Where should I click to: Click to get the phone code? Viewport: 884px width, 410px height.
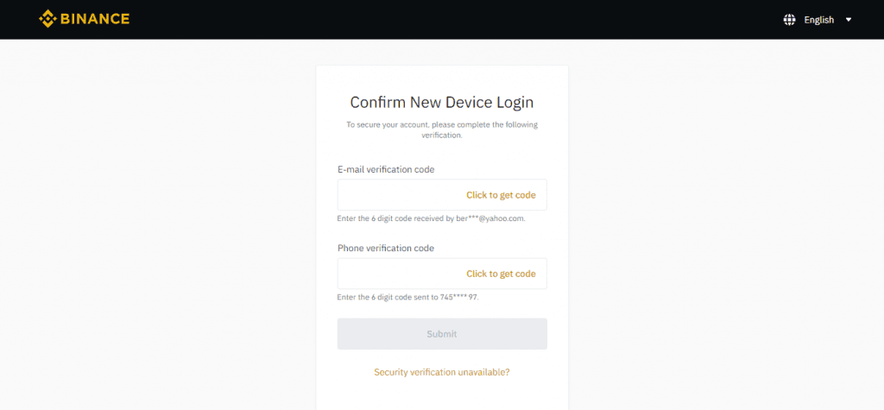(x=501, y=274)
